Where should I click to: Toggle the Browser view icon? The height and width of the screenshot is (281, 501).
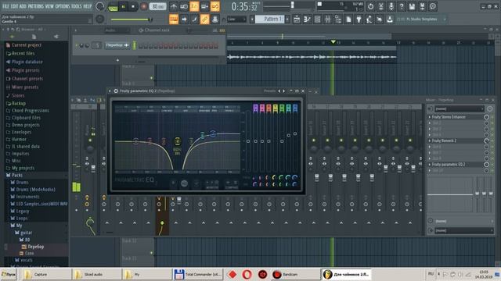[338, 20]
